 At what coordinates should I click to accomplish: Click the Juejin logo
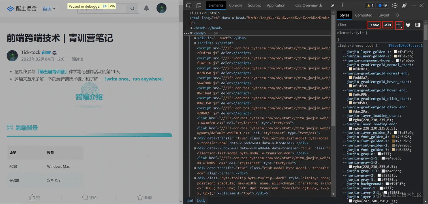tap(22, 8)
